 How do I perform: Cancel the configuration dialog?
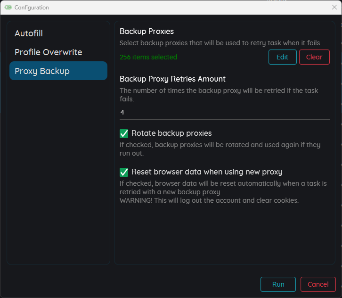[x=318, y=284]
